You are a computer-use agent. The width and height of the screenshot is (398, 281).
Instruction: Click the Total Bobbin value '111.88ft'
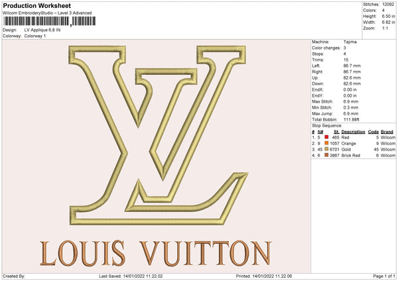pos(352,119)
